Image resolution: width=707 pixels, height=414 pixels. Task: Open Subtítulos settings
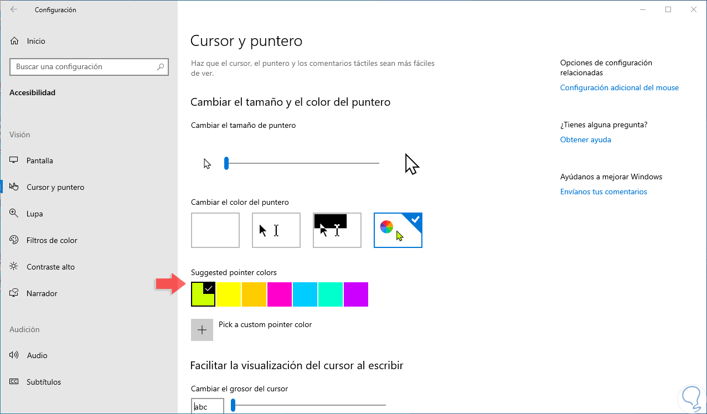click(44, 382)
